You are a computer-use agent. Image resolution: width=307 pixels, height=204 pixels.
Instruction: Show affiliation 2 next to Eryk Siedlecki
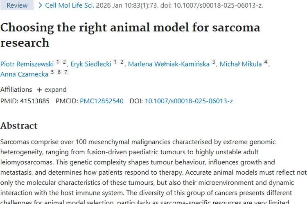122,62
